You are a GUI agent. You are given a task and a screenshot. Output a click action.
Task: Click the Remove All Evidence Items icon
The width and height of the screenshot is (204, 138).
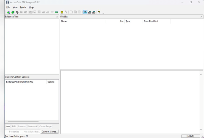pyautogui.click(x=25, y=12)
